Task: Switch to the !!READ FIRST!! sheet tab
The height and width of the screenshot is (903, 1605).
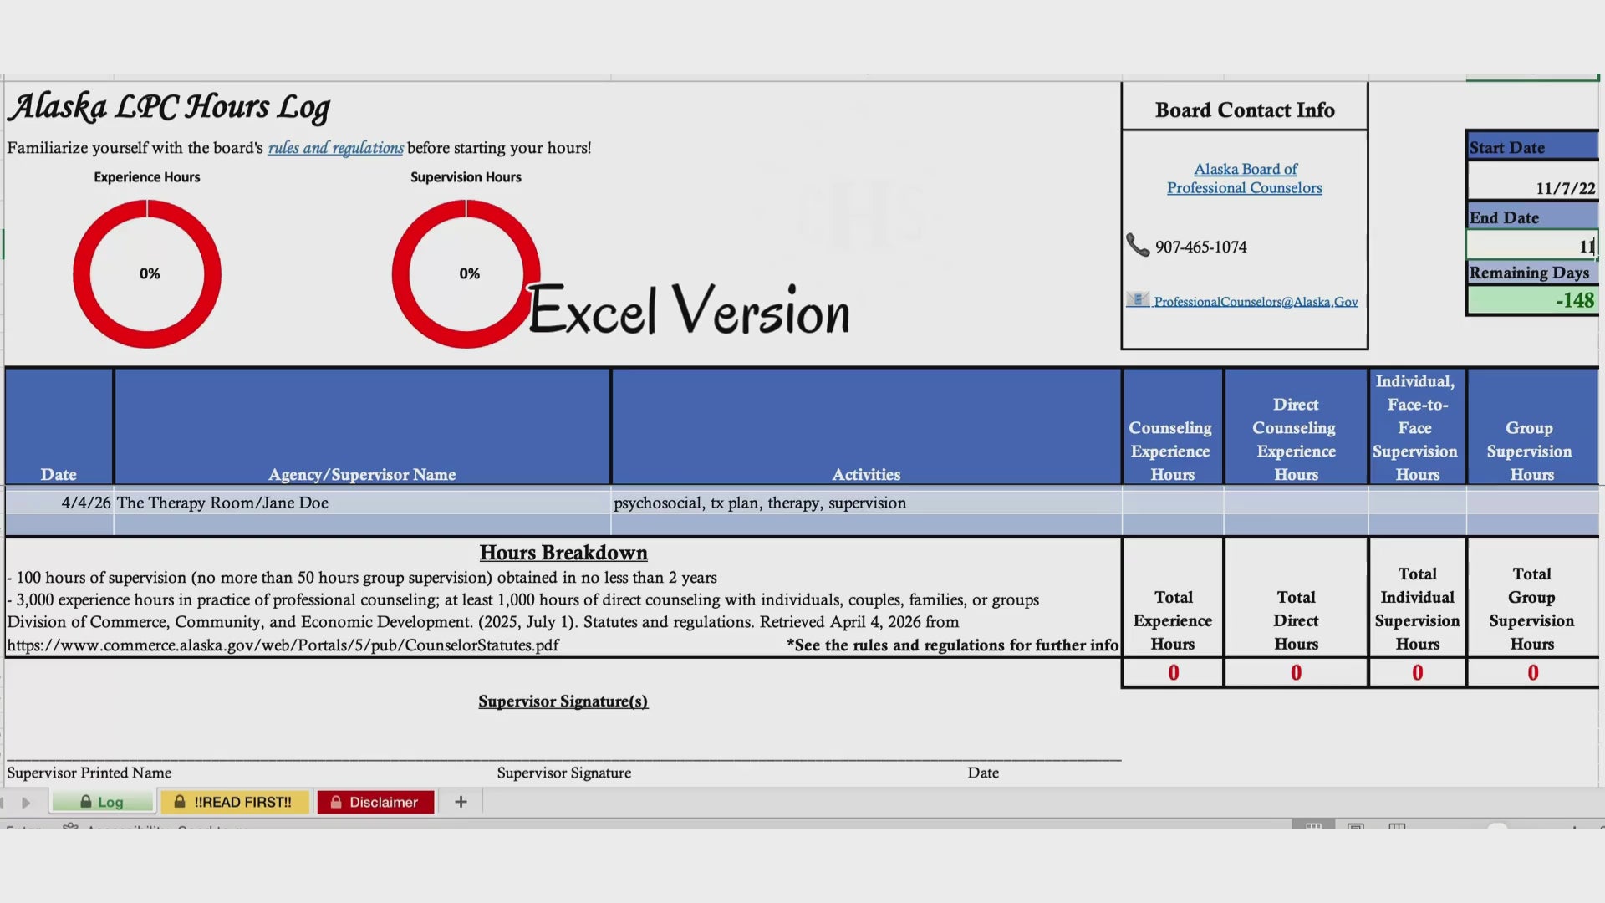Action: (x=242, y=802)
